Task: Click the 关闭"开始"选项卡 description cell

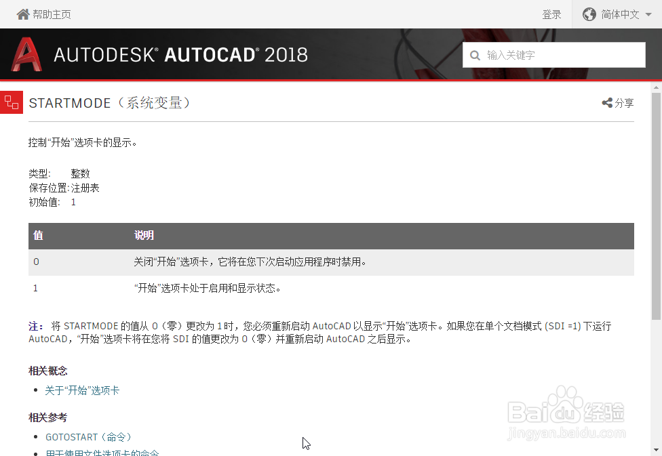Action: (250, 262)
